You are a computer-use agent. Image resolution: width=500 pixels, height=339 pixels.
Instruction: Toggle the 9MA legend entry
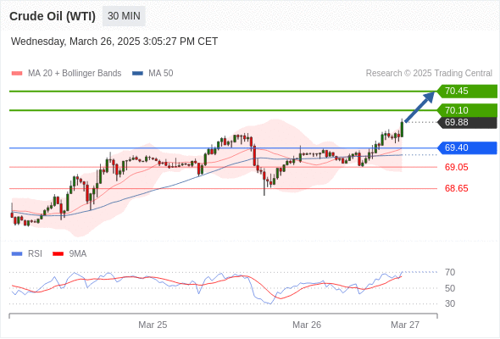coord(69,254)
